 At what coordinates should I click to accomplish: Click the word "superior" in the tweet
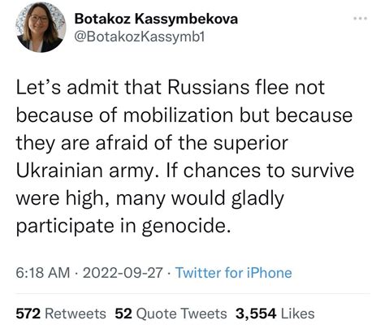251,143
